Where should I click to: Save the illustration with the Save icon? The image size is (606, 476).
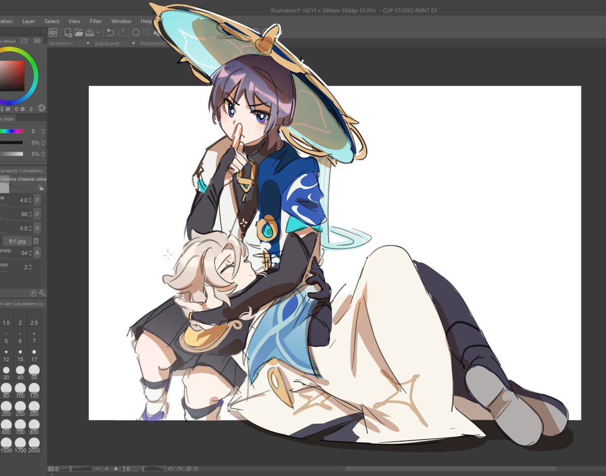coord(89,32)
